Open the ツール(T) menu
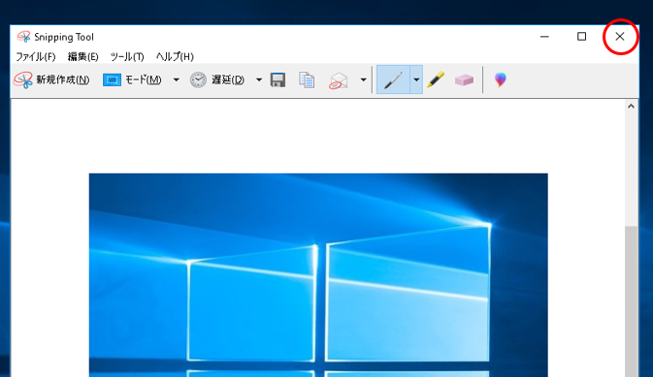This screenshot has width=653, height=377. tap(127, 56)
